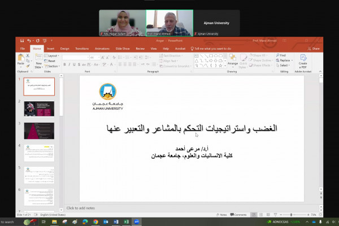
Task: Save the presentation from quick access toolbar
Action: coord(21,41)
